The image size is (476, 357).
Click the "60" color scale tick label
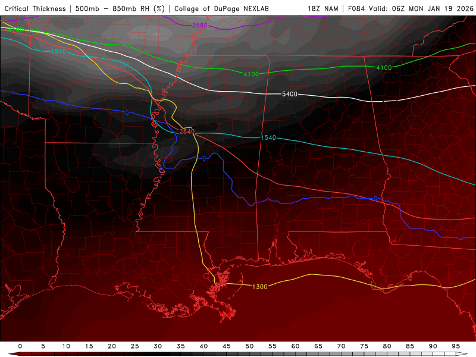point(295,346)
